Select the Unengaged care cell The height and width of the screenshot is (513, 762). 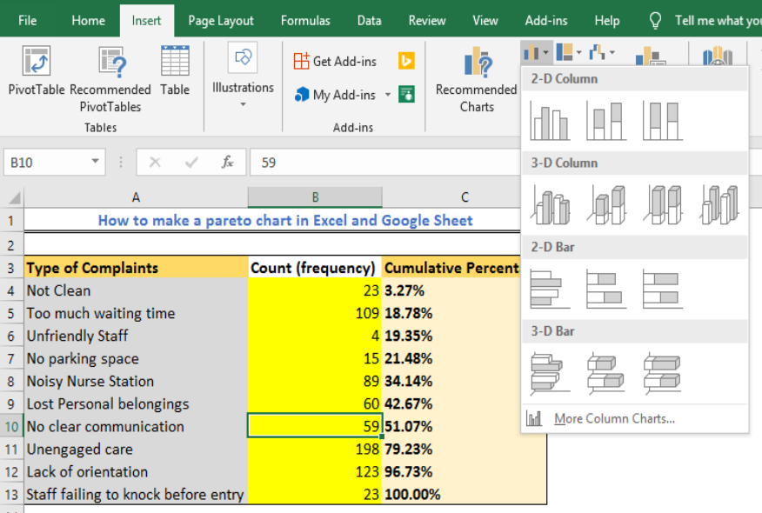[136, 449]
